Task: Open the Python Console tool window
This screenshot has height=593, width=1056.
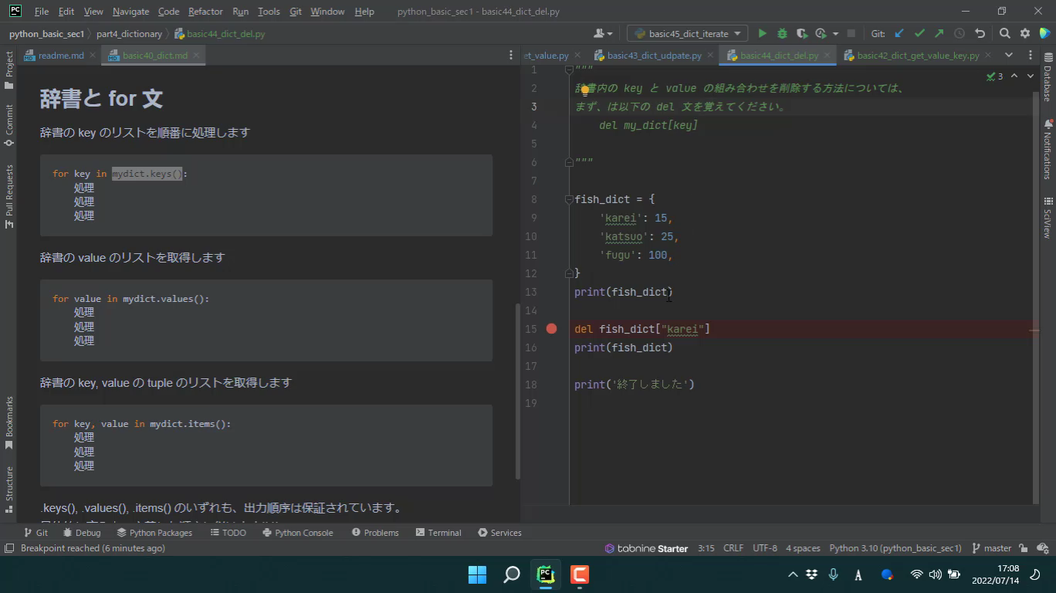Action: (297, 533)
